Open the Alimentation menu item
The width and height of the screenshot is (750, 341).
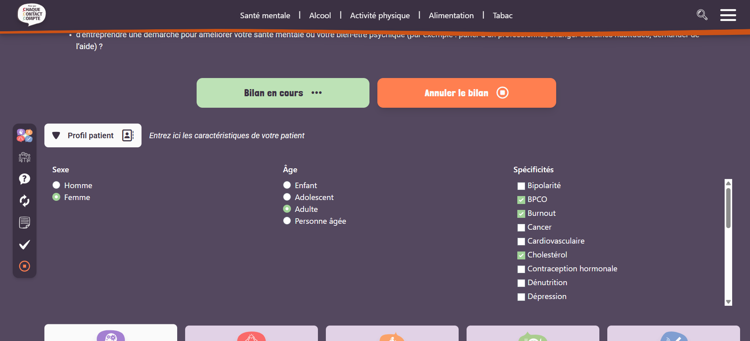point(451,15)
